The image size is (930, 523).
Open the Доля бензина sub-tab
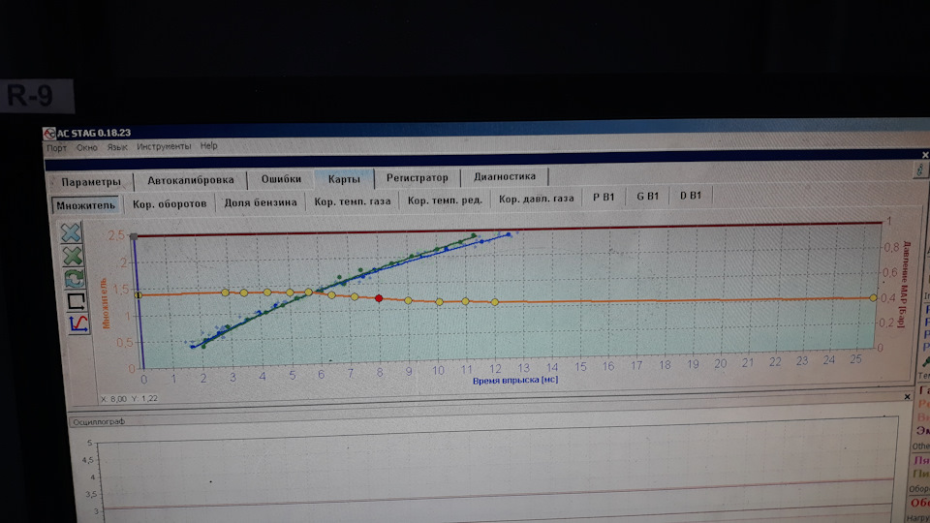(x=261, y=202)
